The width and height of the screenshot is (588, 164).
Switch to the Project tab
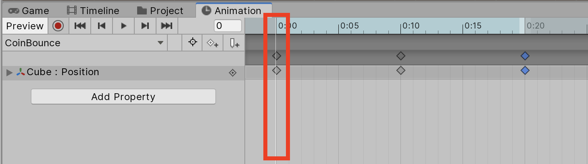pyautogui.click(x=160, y=10)
